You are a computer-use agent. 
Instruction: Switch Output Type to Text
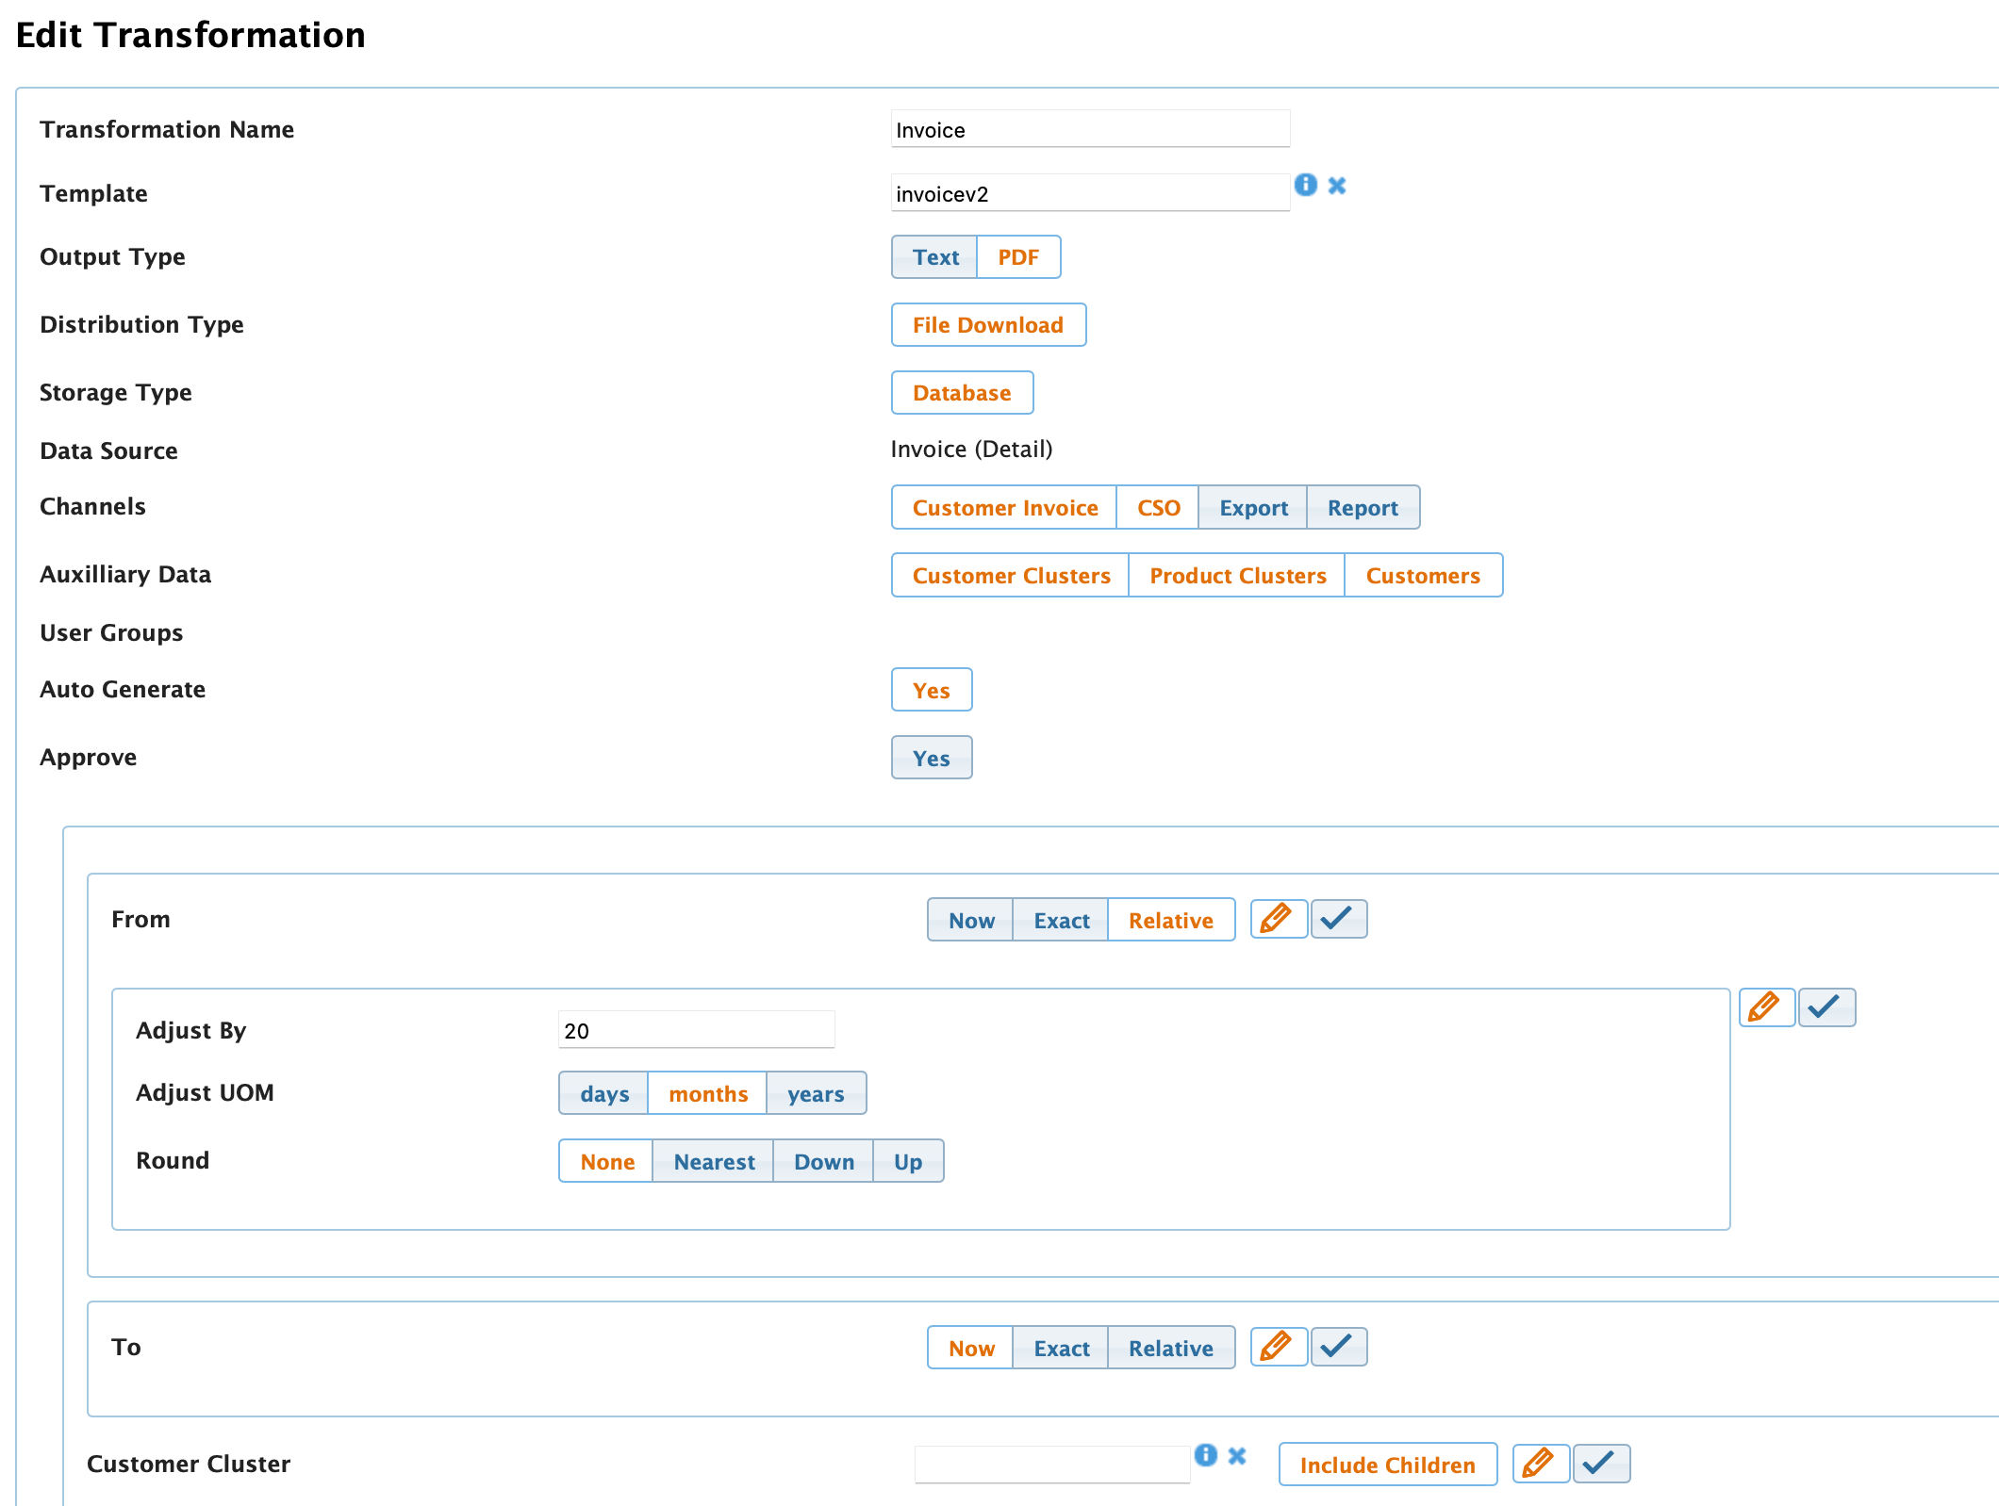point(934,256)
